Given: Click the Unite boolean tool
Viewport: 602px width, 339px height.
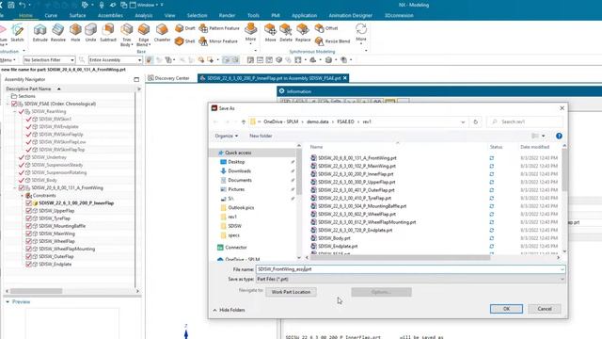Looking at the screenshot, I should [x=90, y=33].
